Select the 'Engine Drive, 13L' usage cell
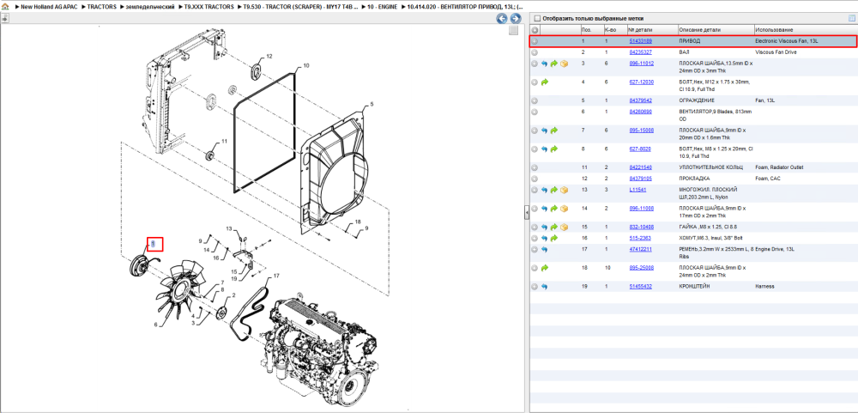The image size is (858, 413). click(x=775, y=249)
